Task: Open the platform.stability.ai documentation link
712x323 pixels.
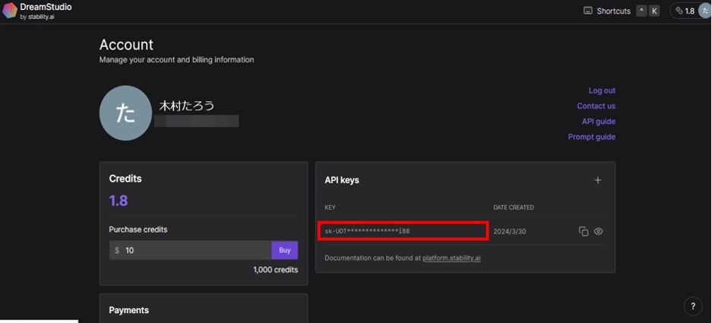Action: pos(452,258)
